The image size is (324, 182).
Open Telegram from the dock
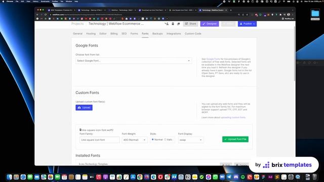(x=229, y=177)
